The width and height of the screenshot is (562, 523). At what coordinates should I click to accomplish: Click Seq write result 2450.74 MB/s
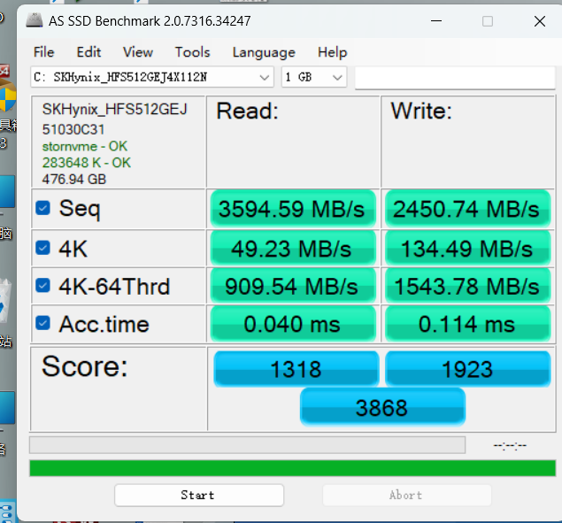click(467, 209)
